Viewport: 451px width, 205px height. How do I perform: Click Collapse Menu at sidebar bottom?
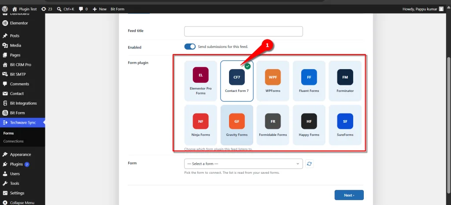pos(22,202)
